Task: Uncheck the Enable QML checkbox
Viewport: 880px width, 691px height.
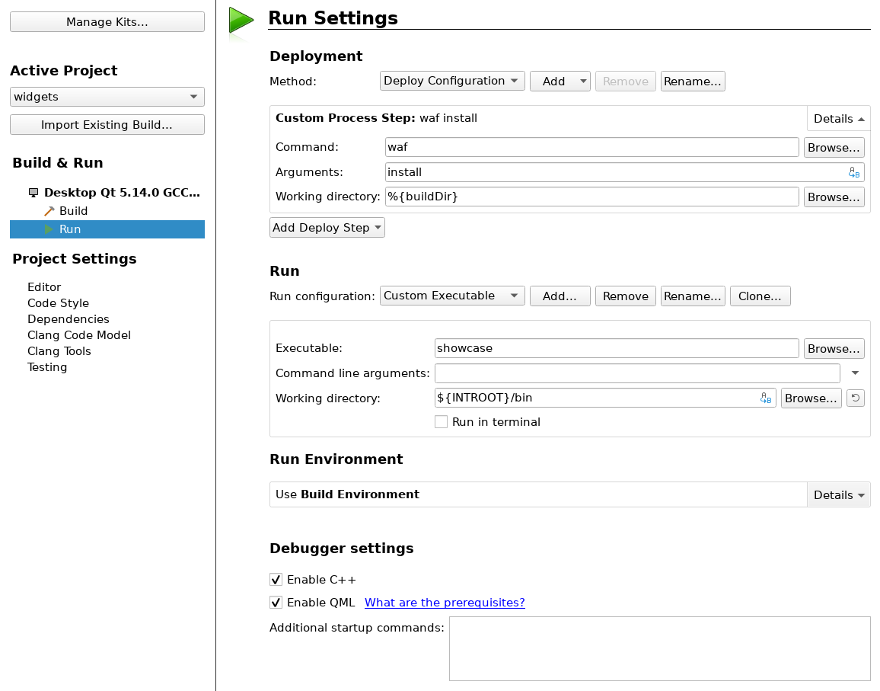Action: point(276,603)
